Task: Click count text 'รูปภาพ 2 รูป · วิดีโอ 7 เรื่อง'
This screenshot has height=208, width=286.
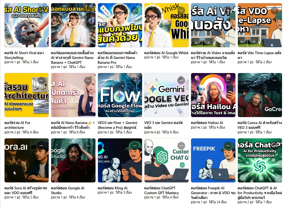Action: click(x=255, y=202)
